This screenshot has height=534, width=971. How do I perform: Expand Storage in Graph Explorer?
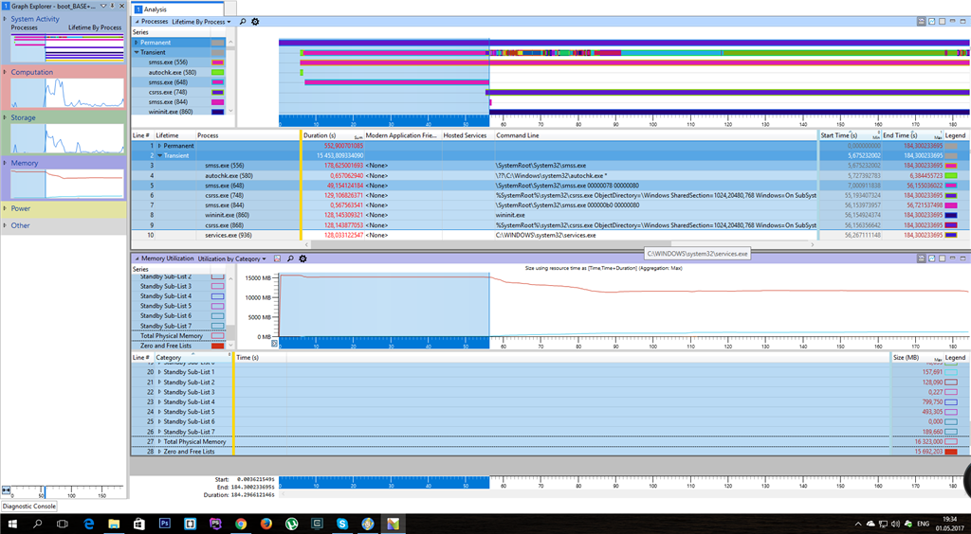(x=6, y=117)
